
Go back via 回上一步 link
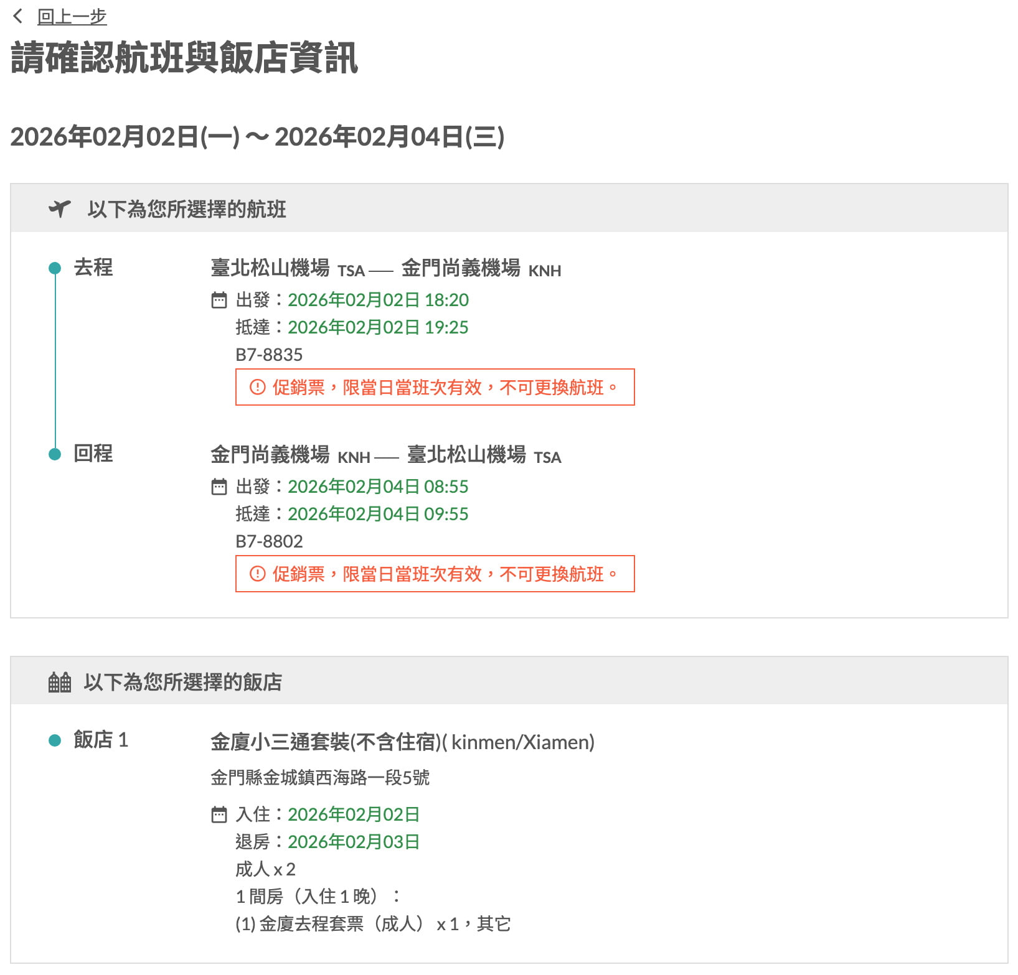[x=72, y=17]
